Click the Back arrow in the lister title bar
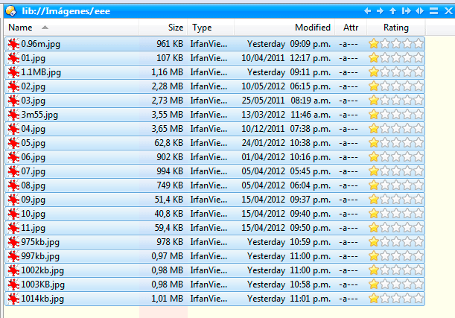The width and height of the screenshot is (455, 318). [x=368, y=10]
